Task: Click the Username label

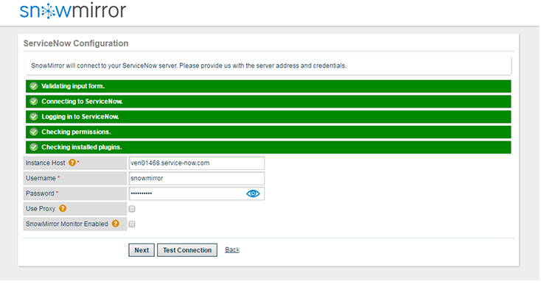Action: 41,178
